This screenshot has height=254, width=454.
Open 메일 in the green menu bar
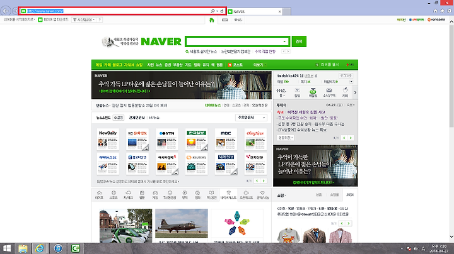click(99, 65)
